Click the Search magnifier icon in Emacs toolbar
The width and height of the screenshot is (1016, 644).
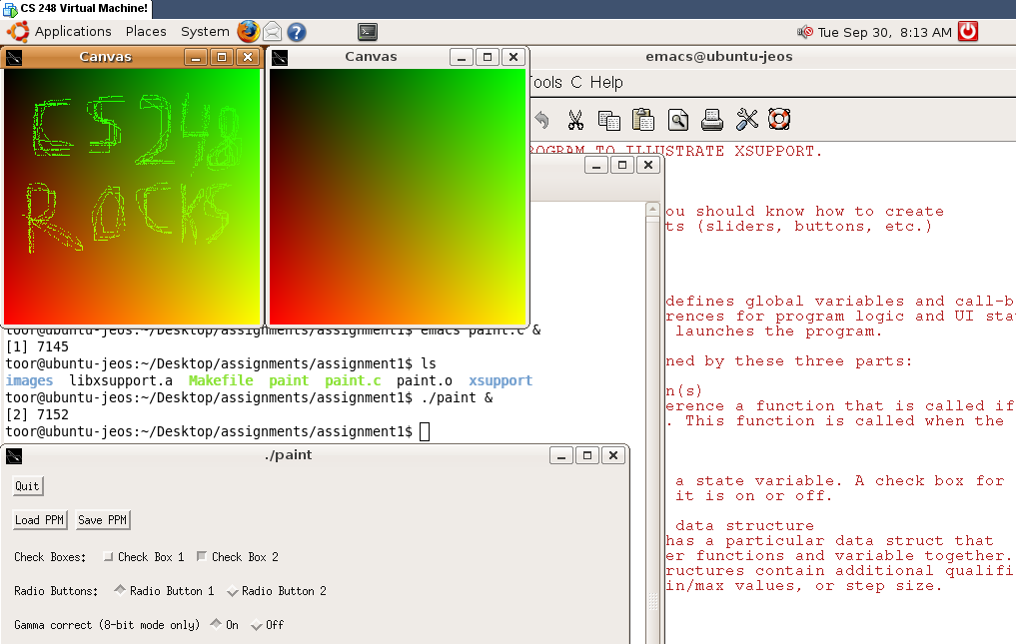point(678,120)
